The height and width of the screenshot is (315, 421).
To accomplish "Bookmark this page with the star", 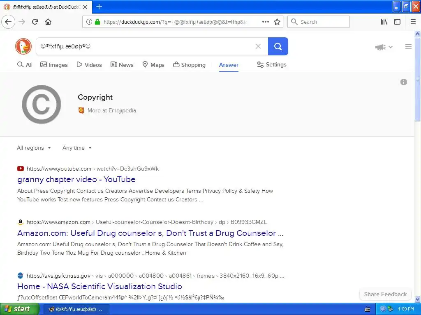I will click(x=277, y=22).
